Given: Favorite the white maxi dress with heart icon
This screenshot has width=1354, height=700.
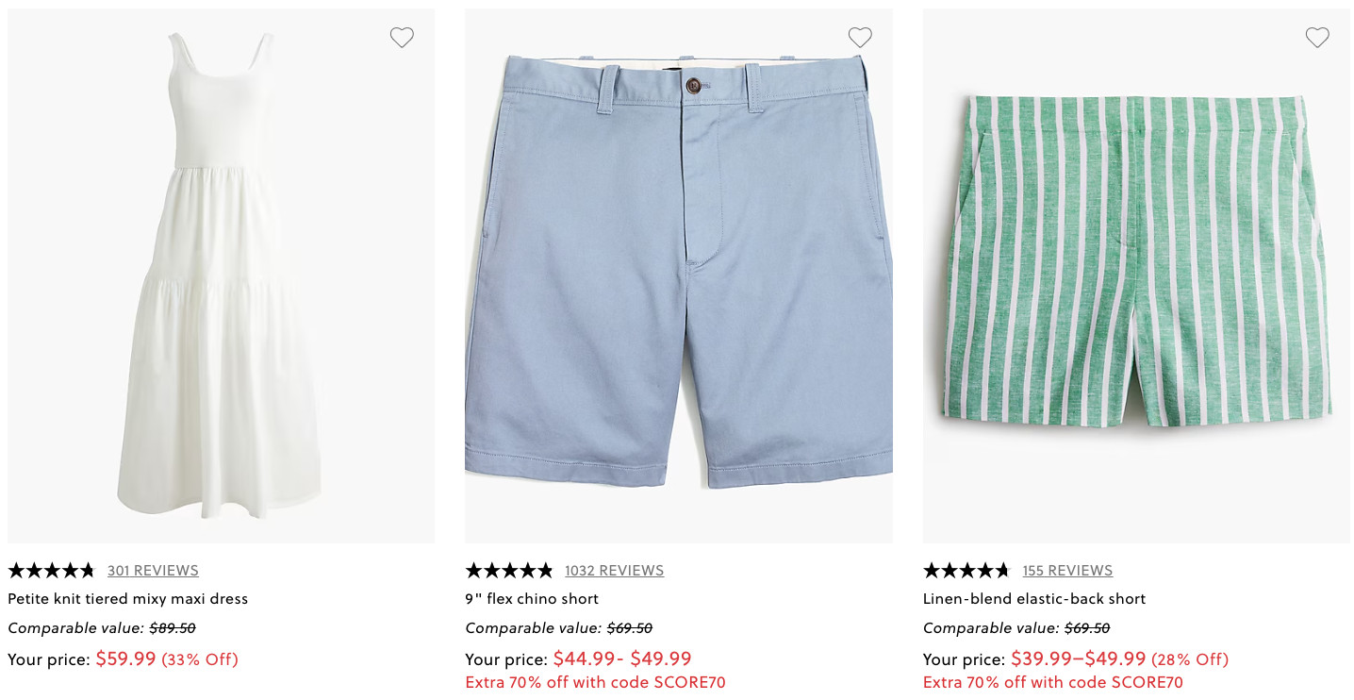Looking at the screenshot, I should coord(402,38).
